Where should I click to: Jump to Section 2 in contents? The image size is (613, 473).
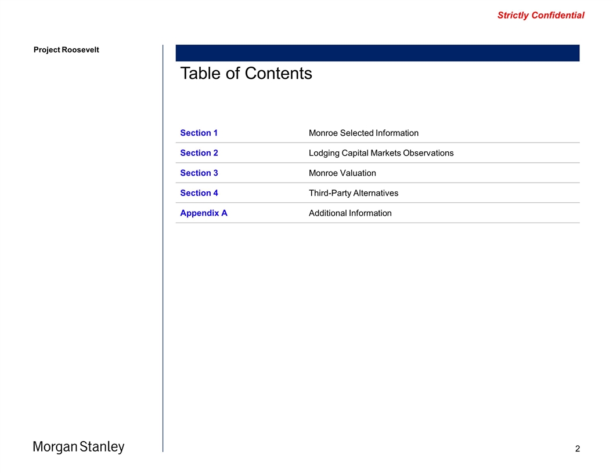199,153
